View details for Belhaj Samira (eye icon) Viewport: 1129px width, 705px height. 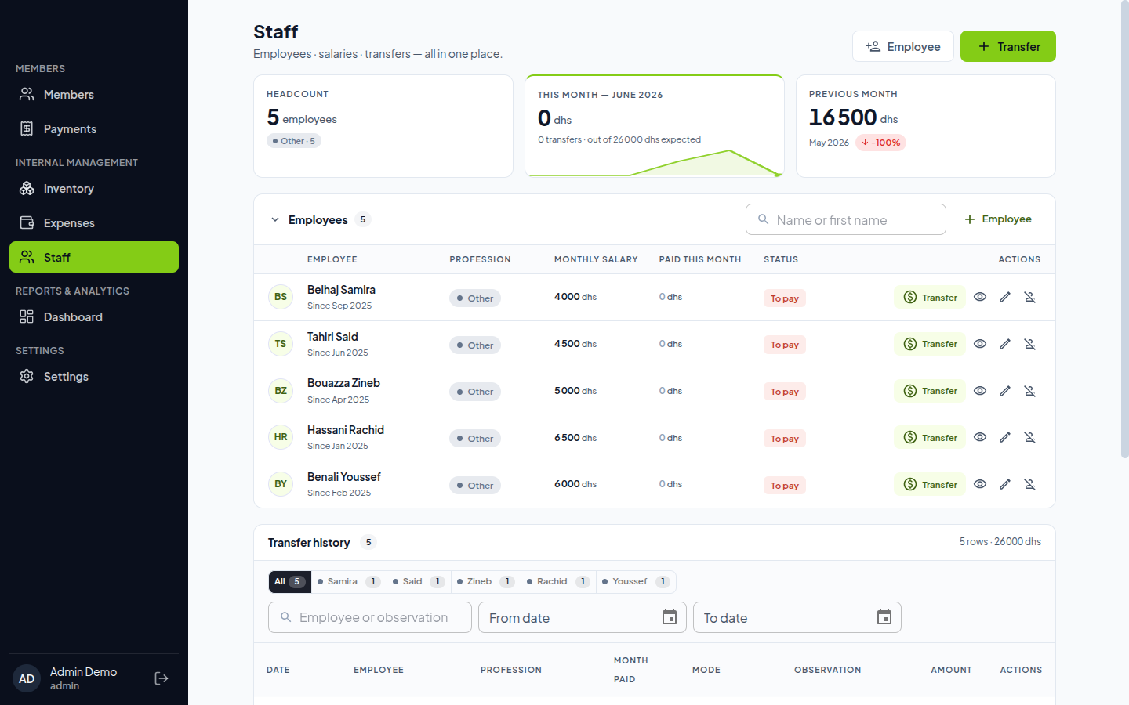(980, 297)
